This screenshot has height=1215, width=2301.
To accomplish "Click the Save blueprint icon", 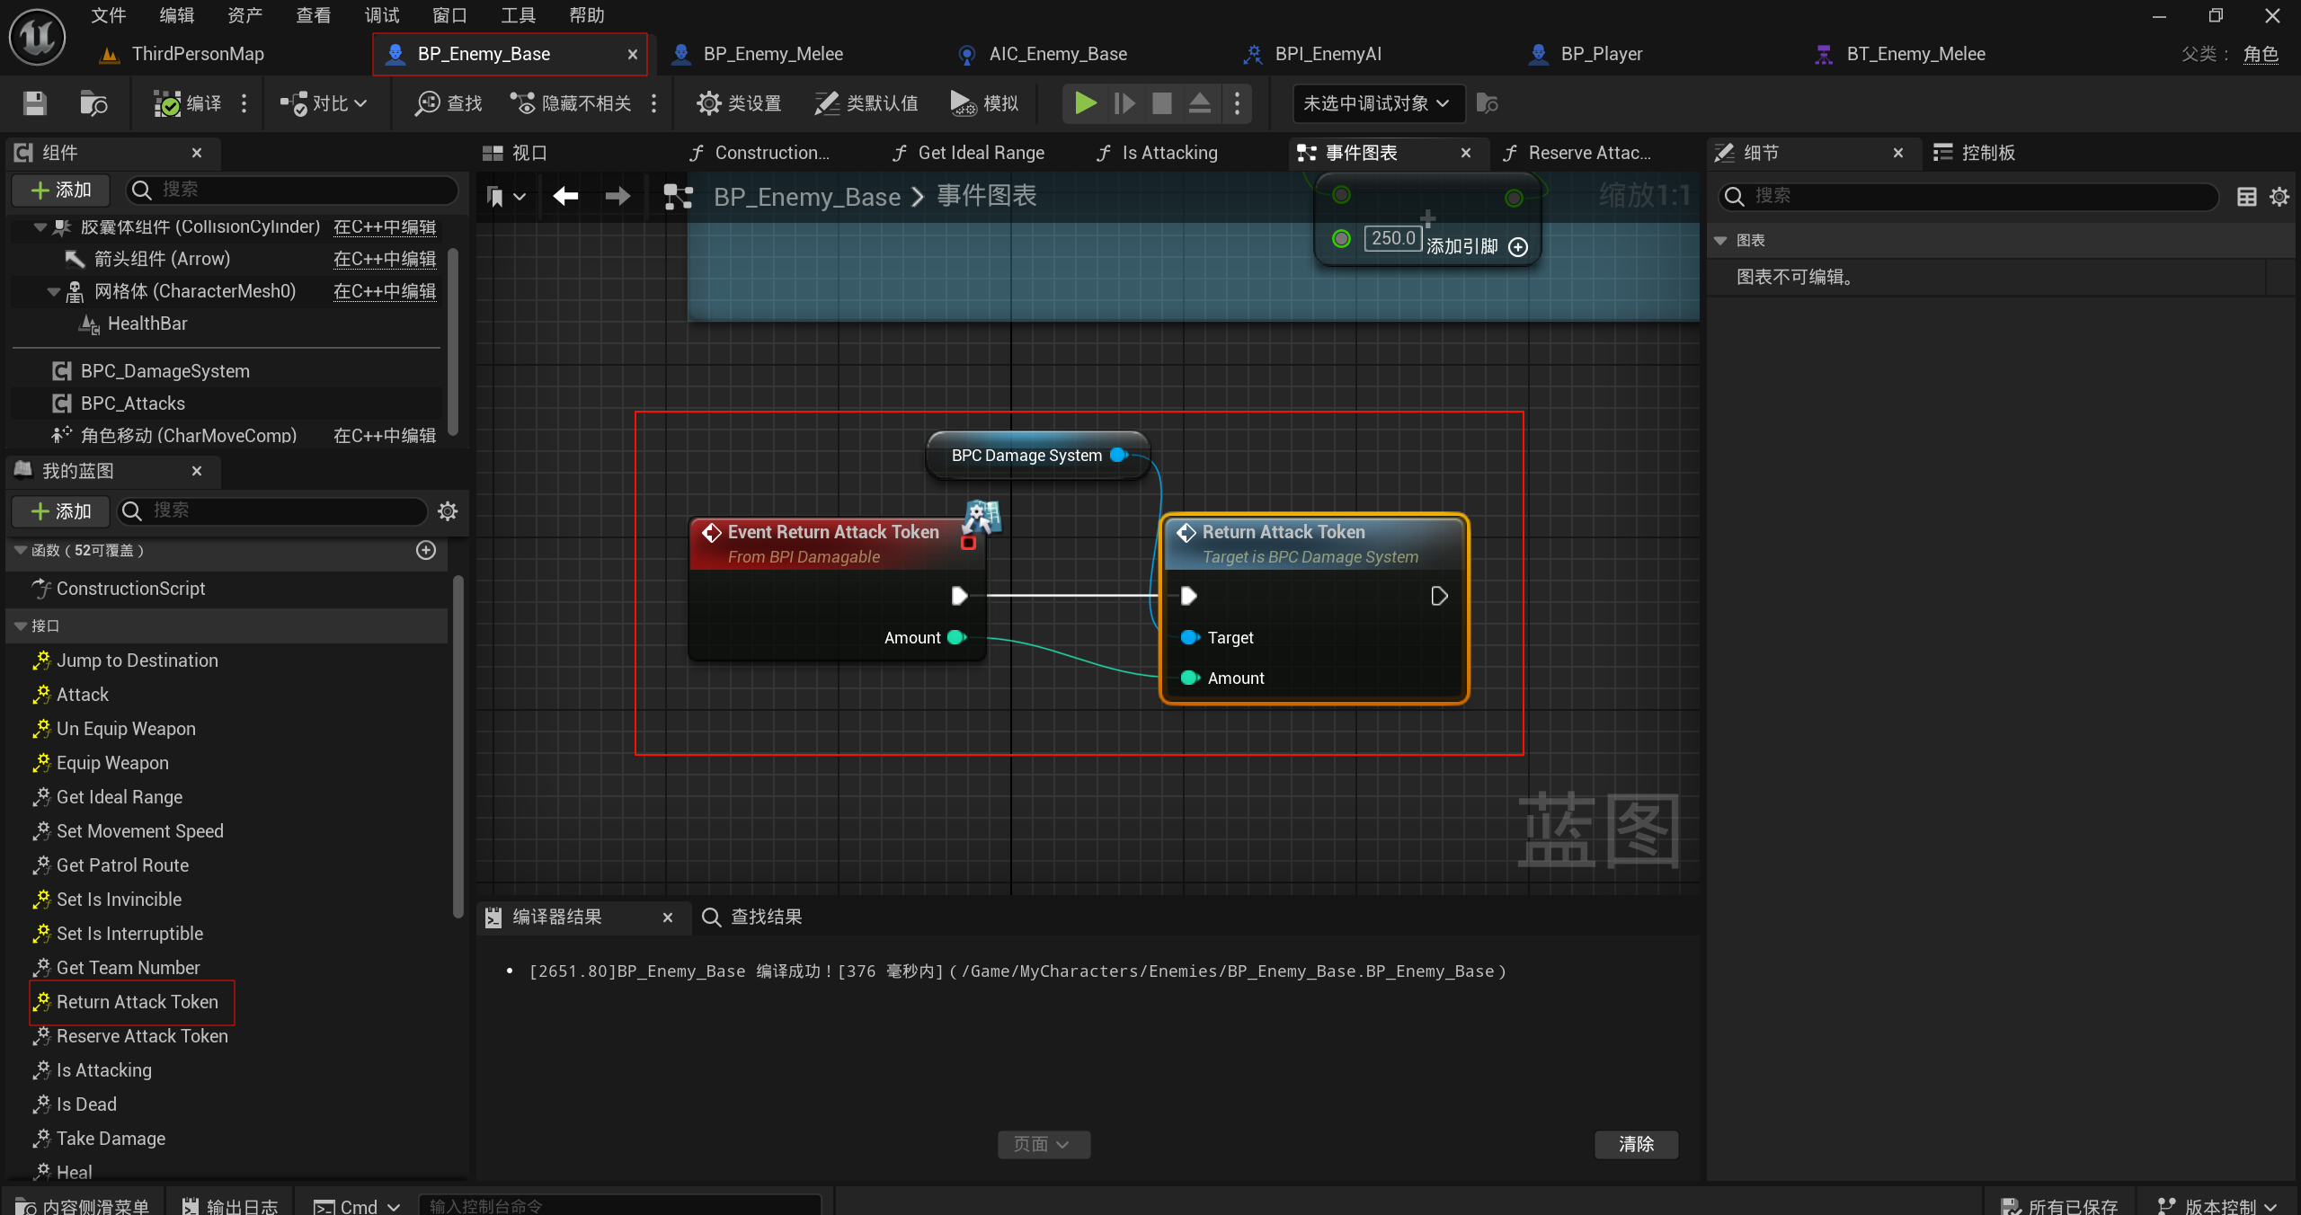I will 34,103.
